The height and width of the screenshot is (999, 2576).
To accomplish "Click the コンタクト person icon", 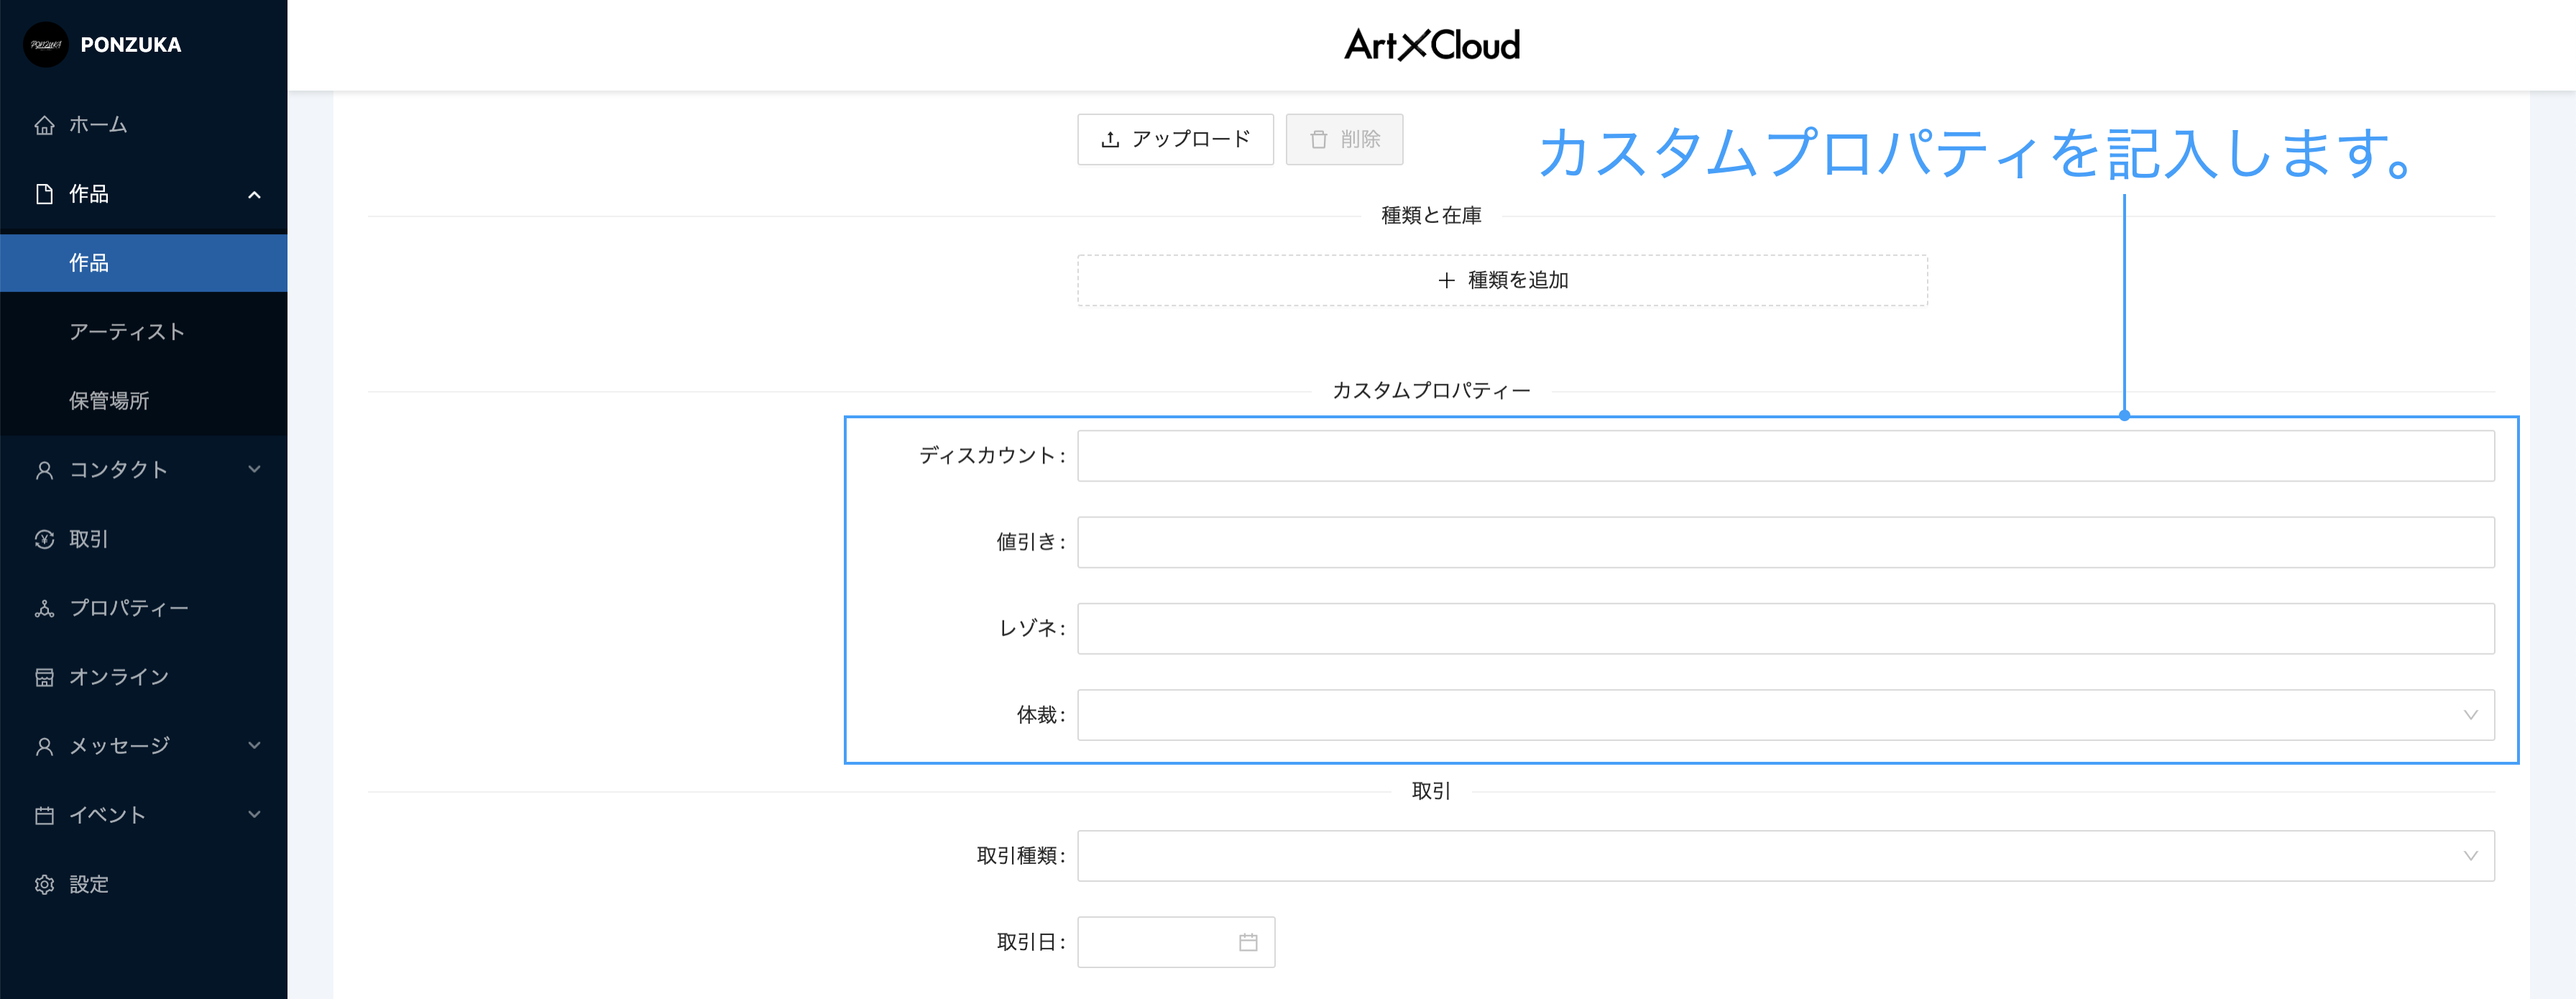I will 44,470.
